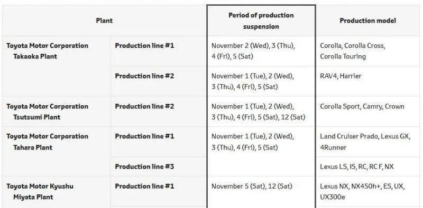Click the Plant column header
423x208 pixels.
point(104,21)
